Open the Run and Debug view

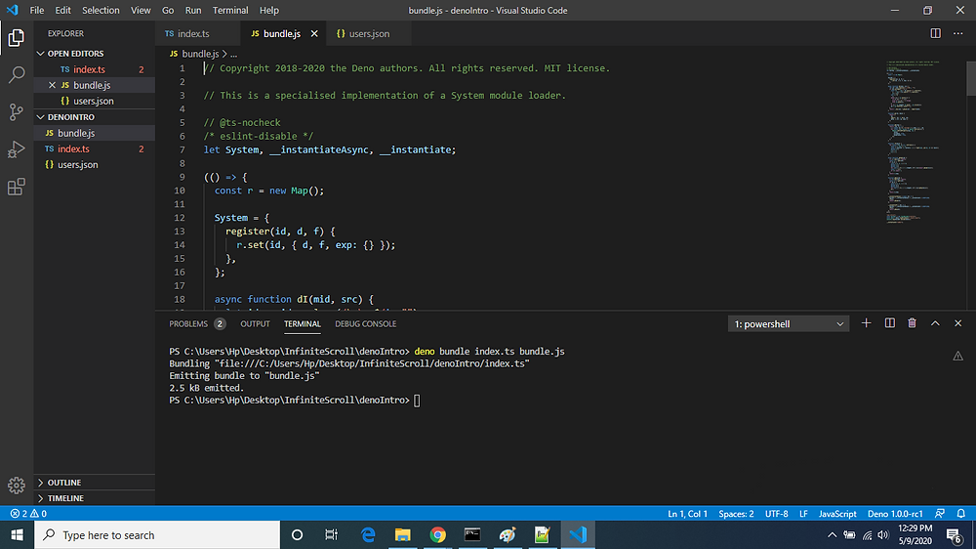(x=17, y=149)
